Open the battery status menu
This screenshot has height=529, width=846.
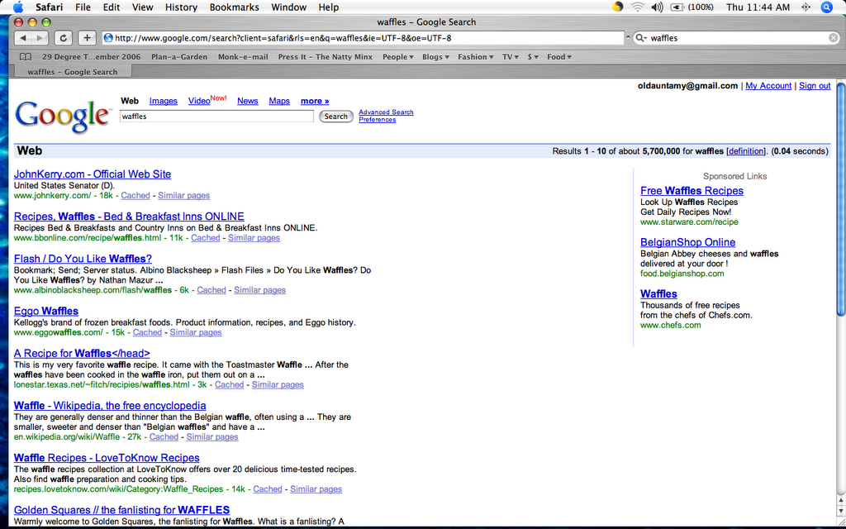(x=692, y=7)
